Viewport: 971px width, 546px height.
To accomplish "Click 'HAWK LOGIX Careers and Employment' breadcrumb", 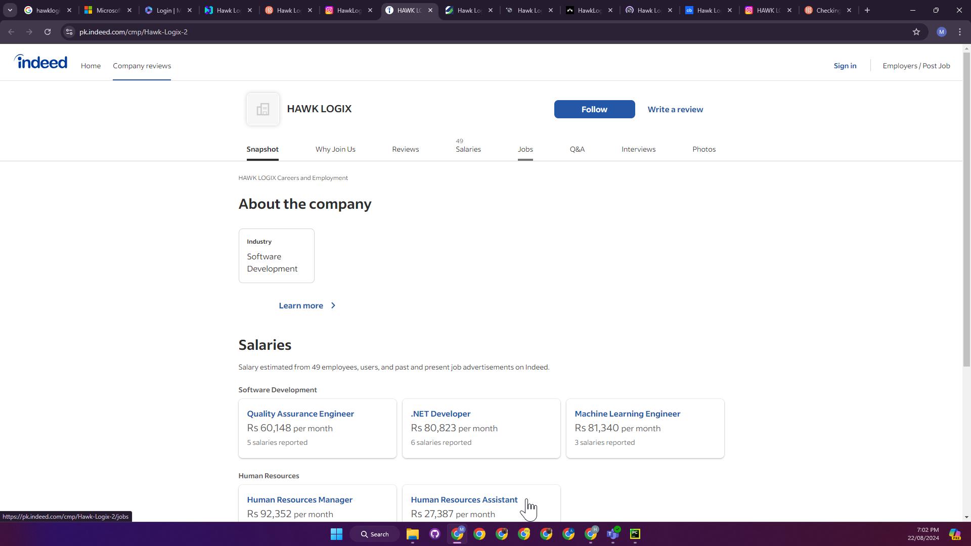I will pos(293,178).
